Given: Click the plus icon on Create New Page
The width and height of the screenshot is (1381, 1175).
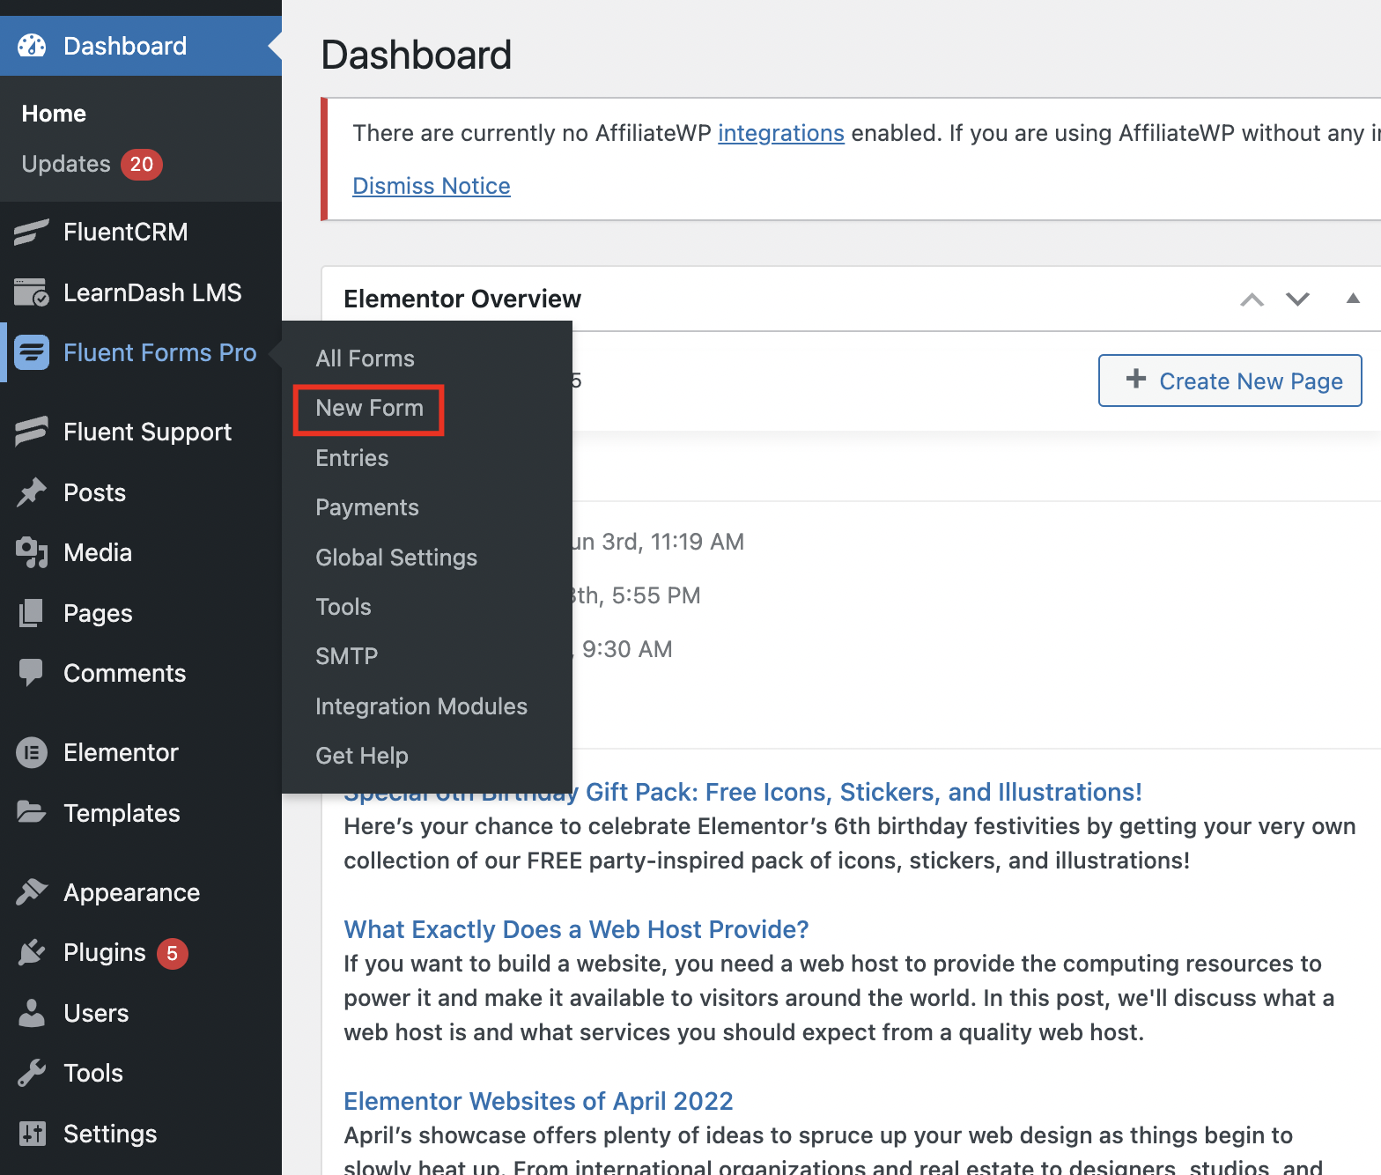Looking at the screenshot, I should tap(1136, 379).
